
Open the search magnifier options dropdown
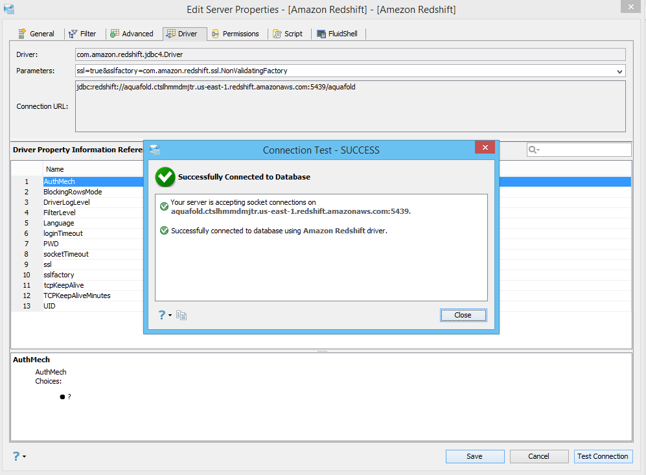pyautogui.click(x=534, y=150)
